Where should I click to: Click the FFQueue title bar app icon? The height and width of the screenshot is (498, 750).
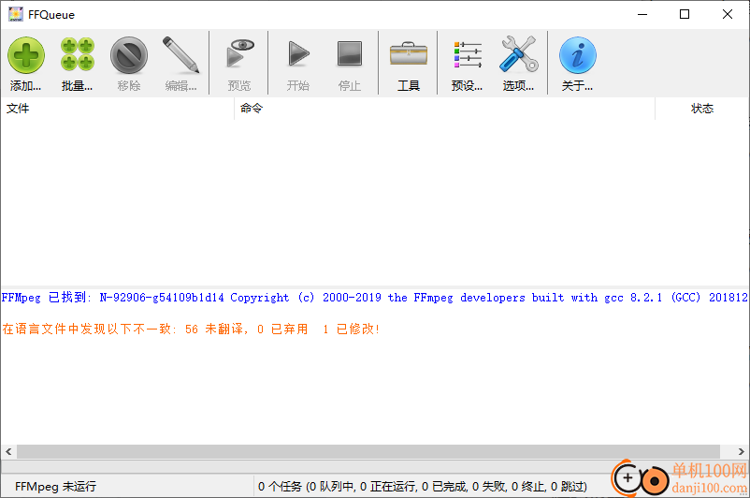coord(16,14)
